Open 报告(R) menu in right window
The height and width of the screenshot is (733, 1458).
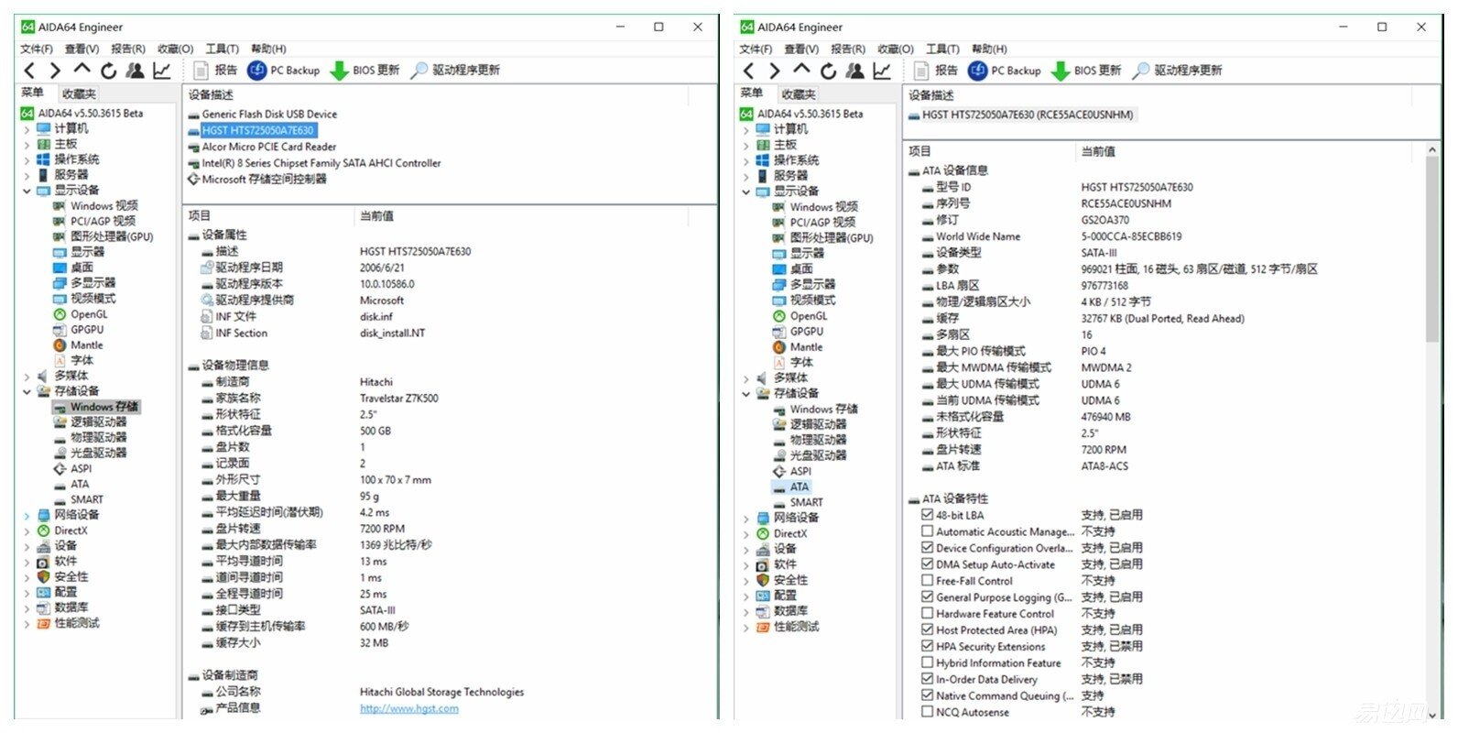[x=848, y=49]
